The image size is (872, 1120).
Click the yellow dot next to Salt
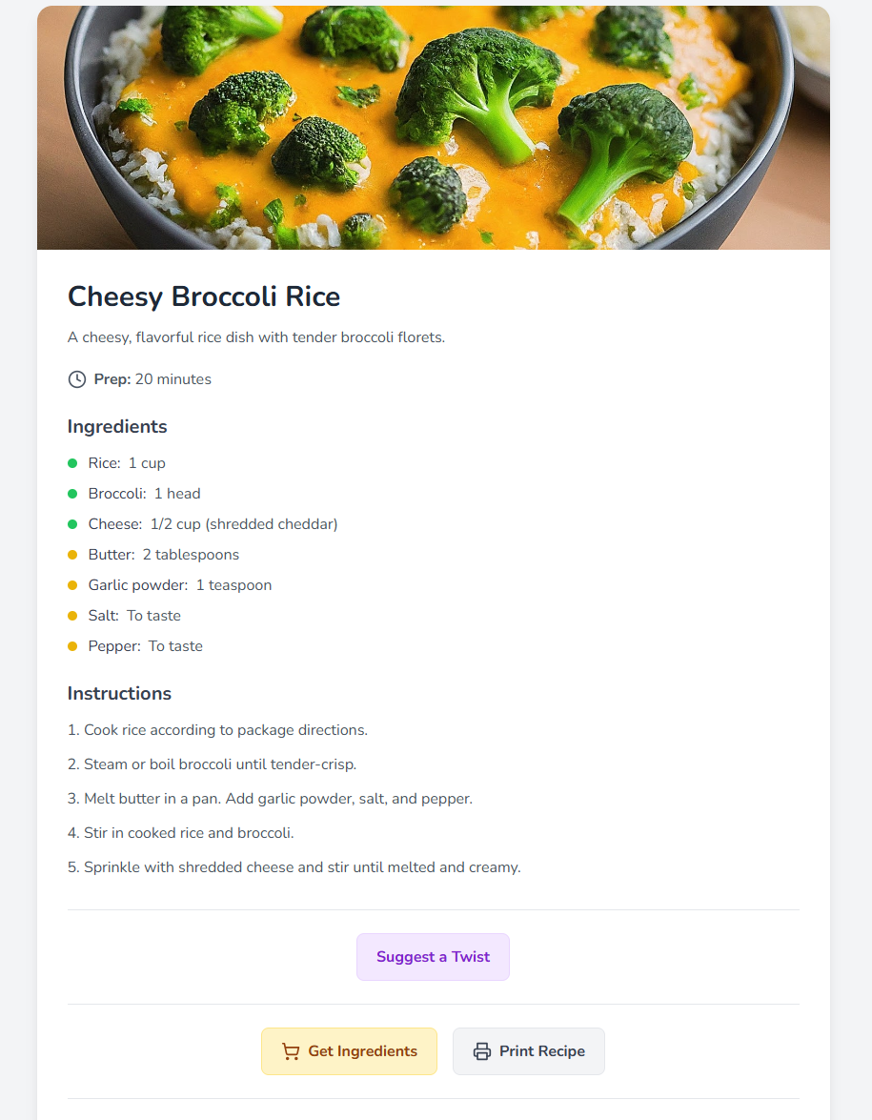[72, 616]
